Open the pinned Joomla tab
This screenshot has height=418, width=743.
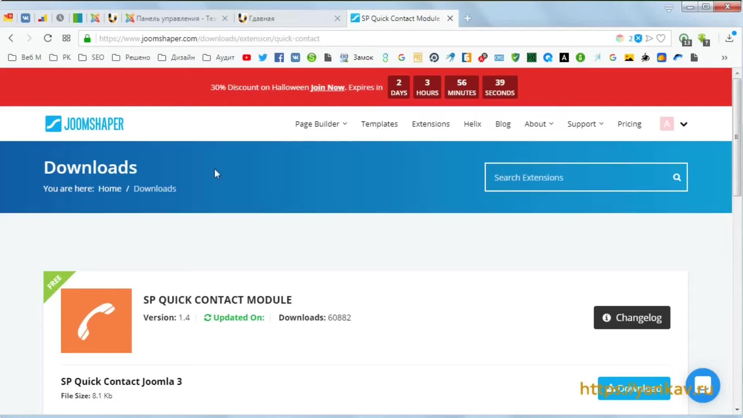tap(95, 18)
